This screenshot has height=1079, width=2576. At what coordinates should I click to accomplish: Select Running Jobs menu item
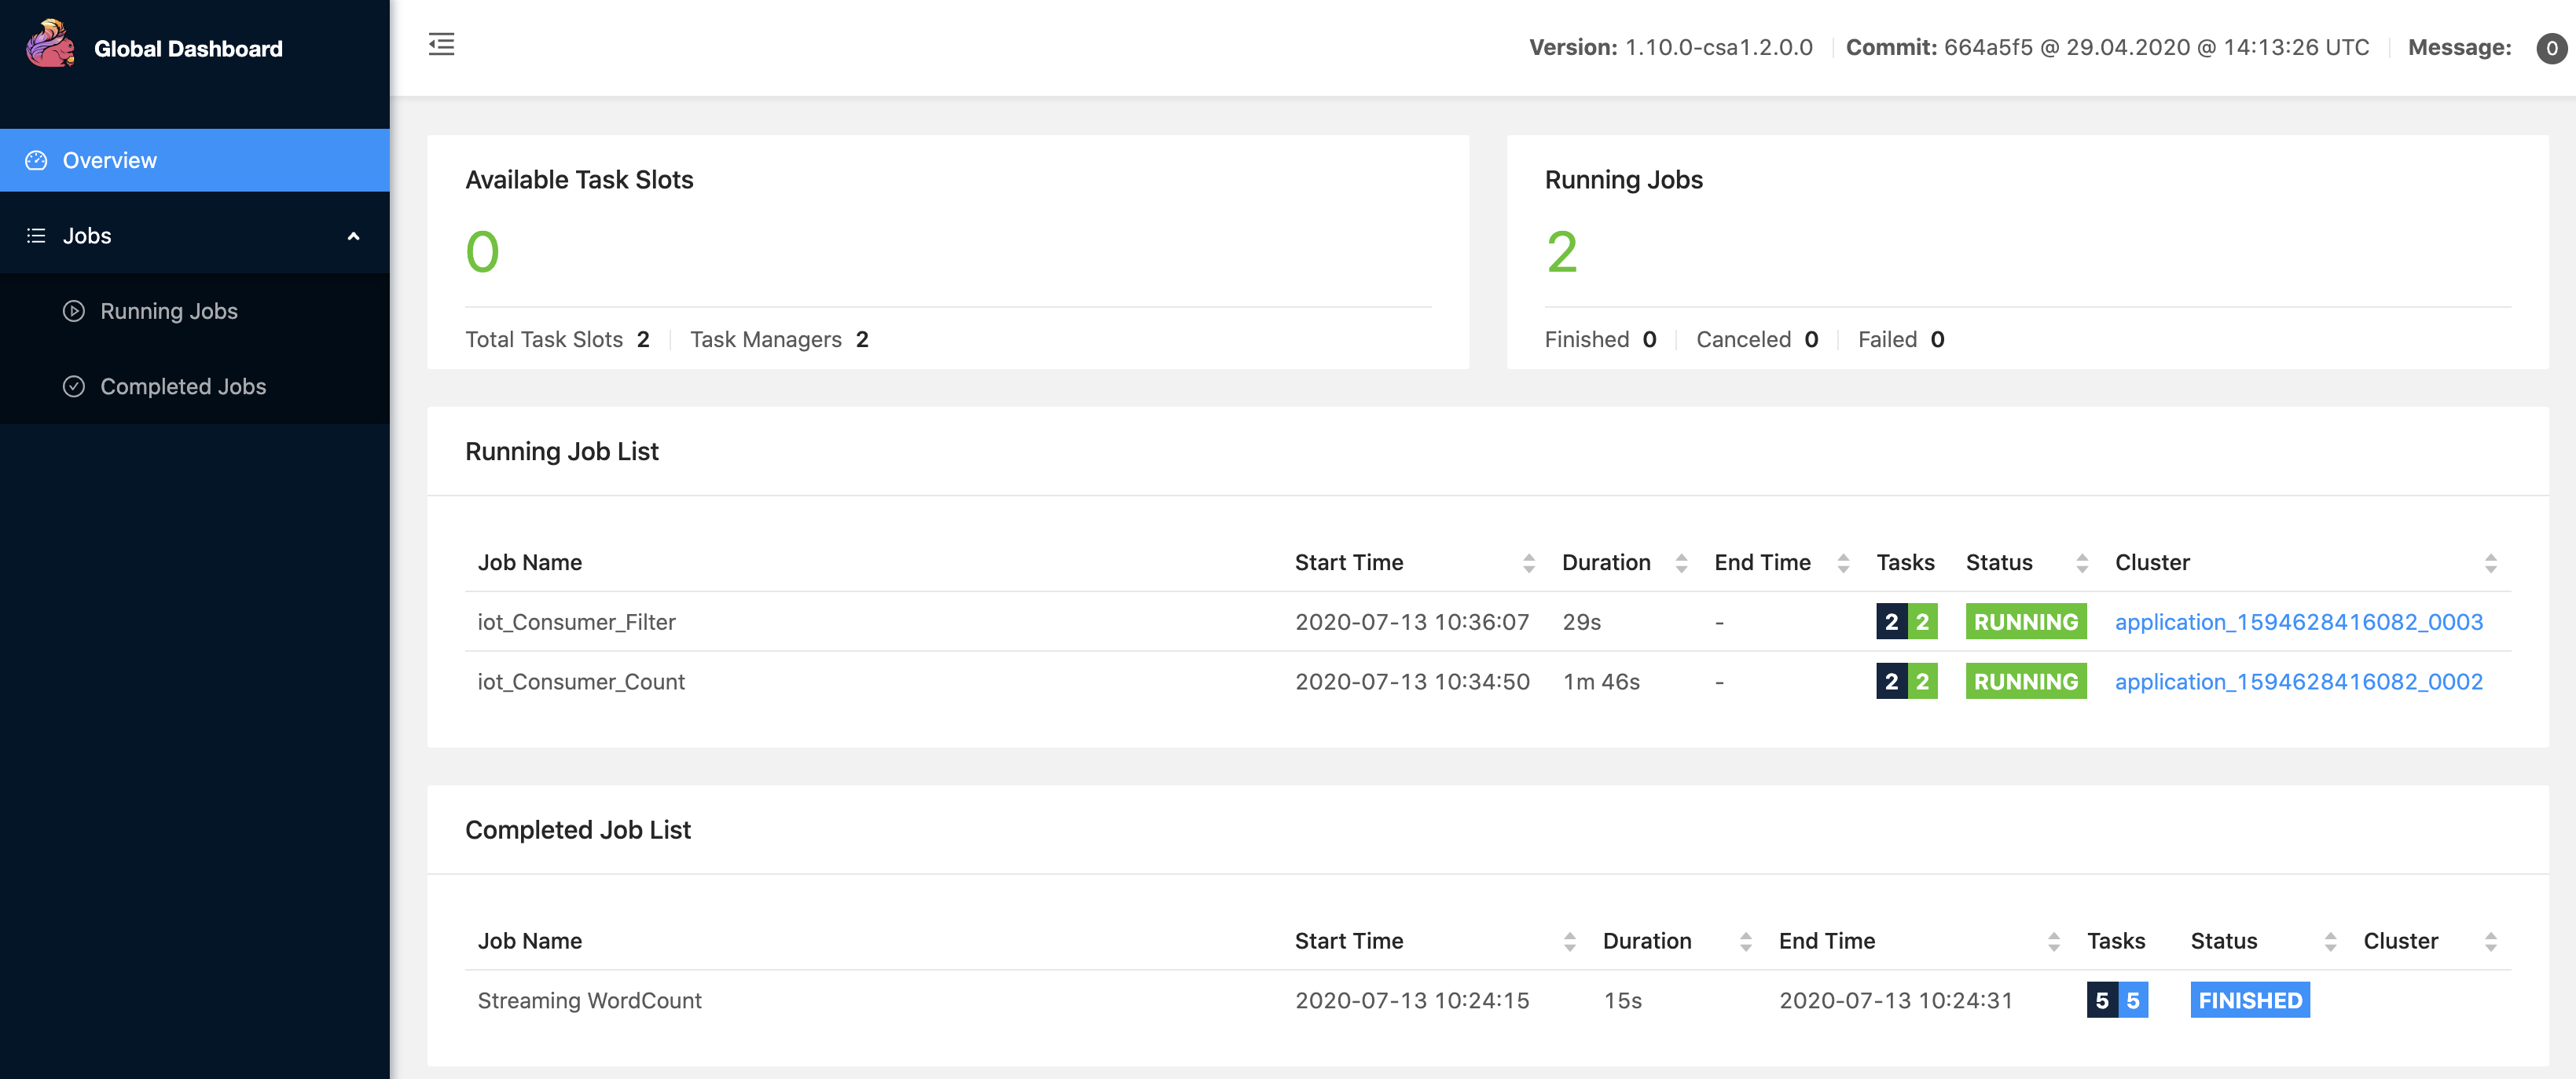click(x=169, y=309)
